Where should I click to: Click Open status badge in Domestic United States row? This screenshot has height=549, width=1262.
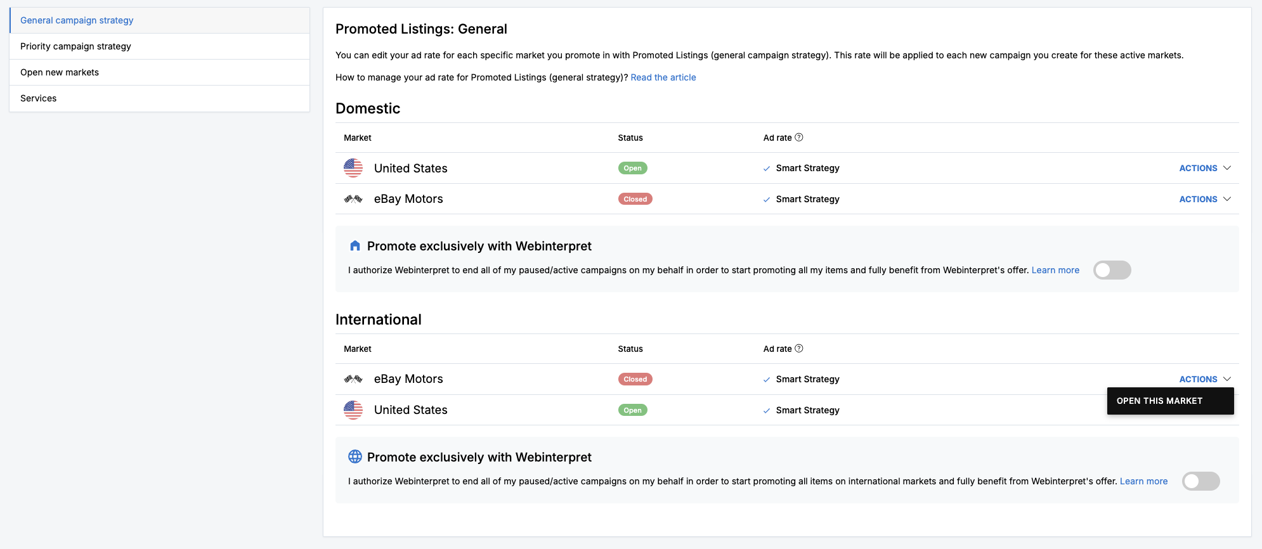pyautogui.click(x=633, y=168)
